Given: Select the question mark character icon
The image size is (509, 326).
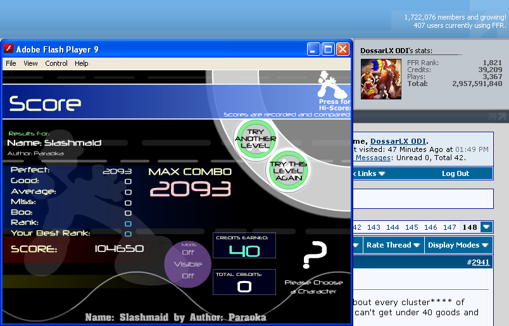Looking at the screenshot, I should (x=314, y=255).
